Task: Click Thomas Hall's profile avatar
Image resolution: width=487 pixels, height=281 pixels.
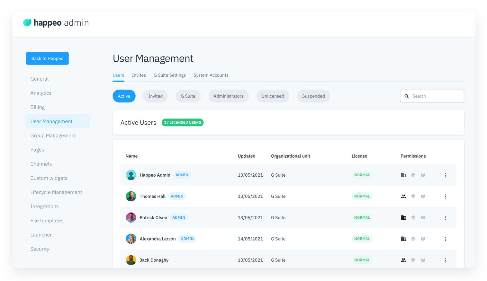Action: point(131,196)
